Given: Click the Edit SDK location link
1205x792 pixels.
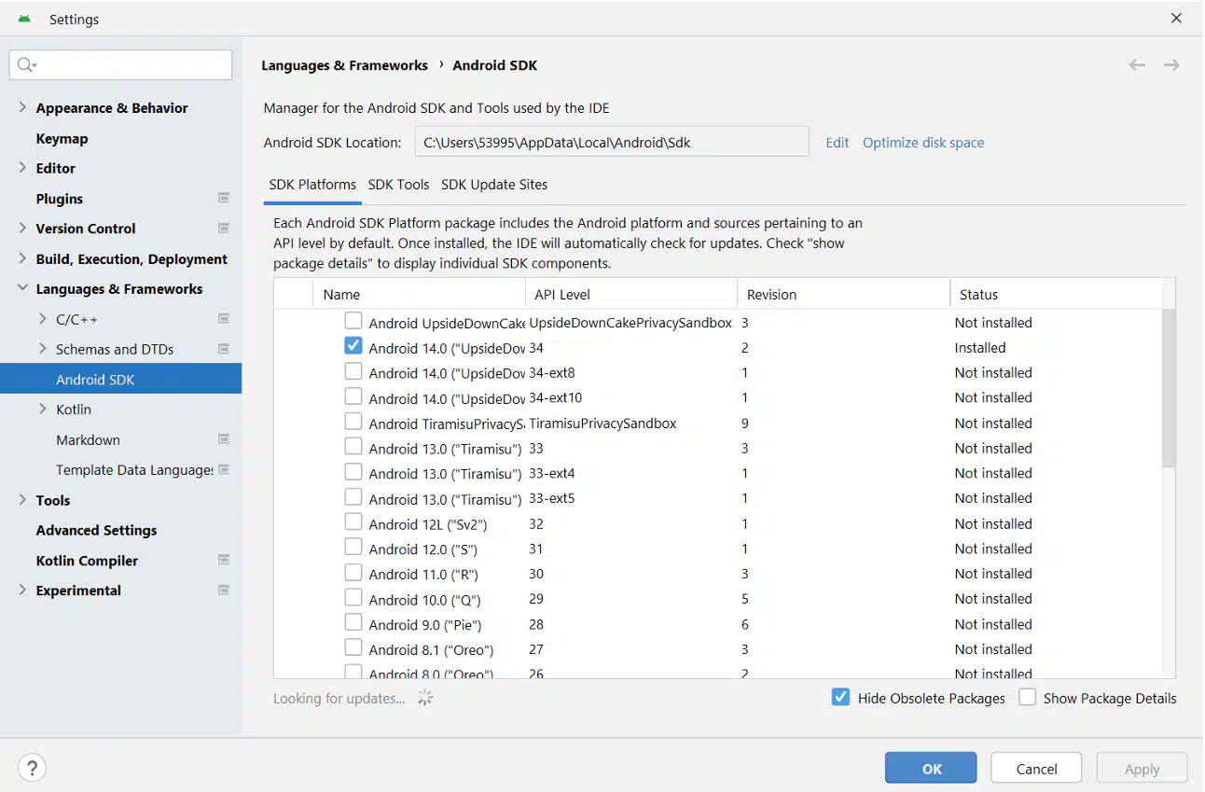Looking at the screenshot, I should pyautogui.click(x=838, y=143).
